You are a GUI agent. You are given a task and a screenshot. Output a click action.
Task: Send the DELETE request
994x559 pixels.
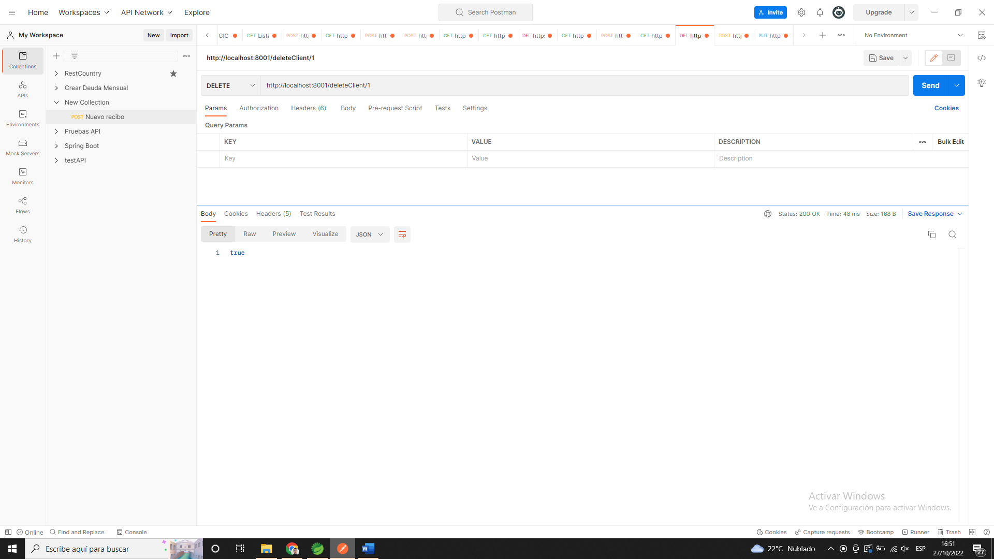930,85
